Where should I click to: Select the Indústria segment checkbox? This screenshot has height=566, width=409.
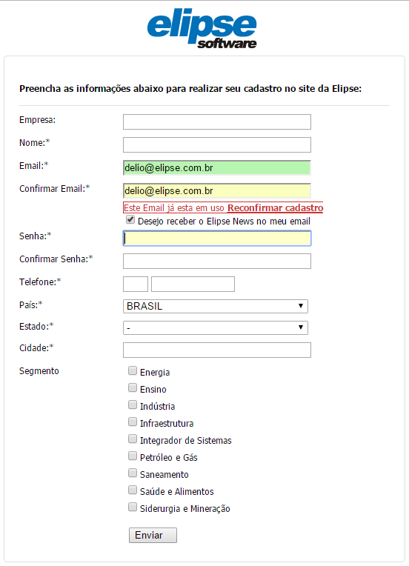(x=133, y=404)
